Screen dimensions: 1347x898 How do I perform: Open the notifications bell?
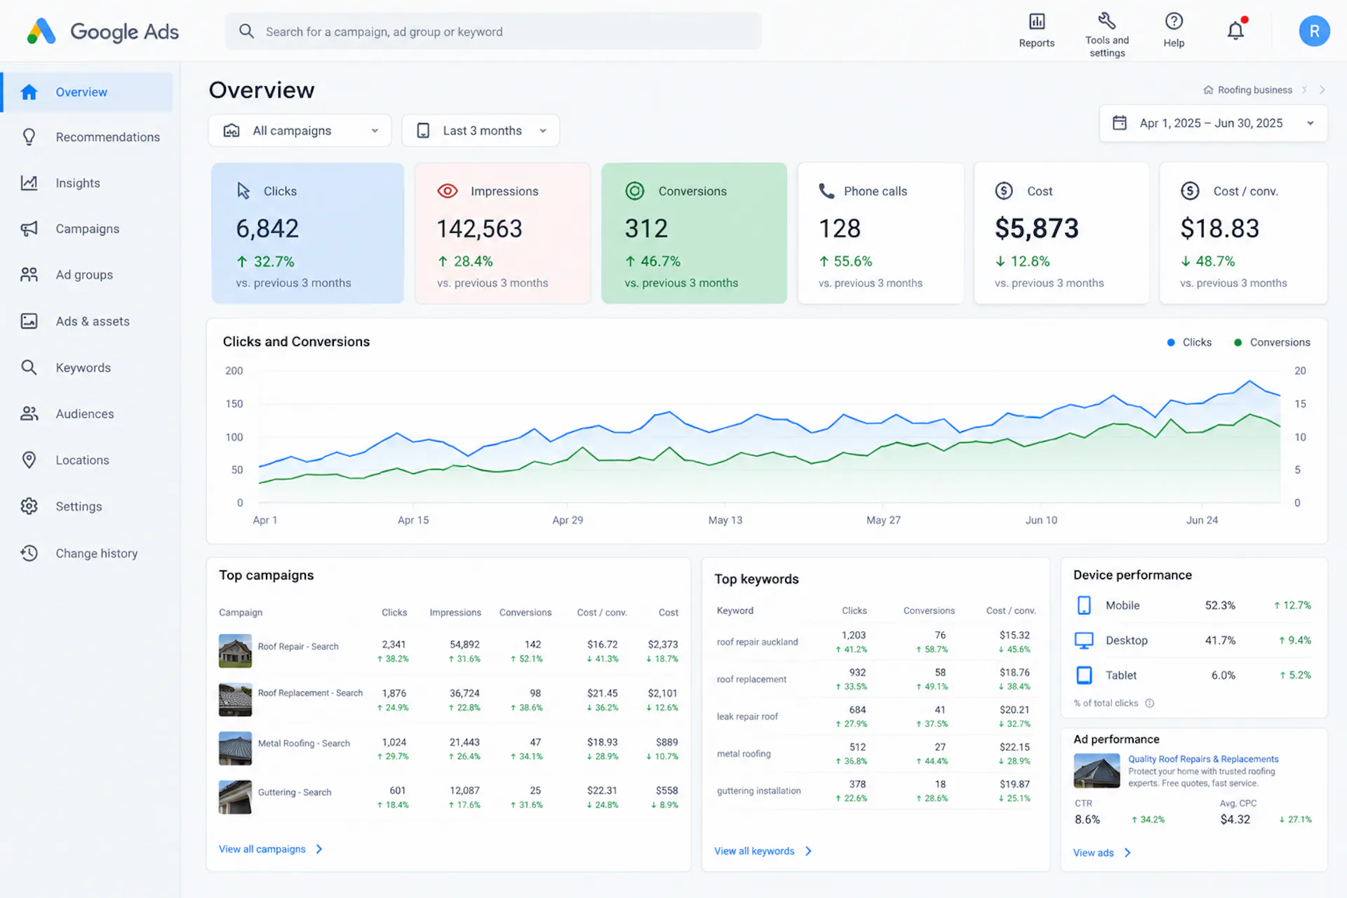point(1235,31)
